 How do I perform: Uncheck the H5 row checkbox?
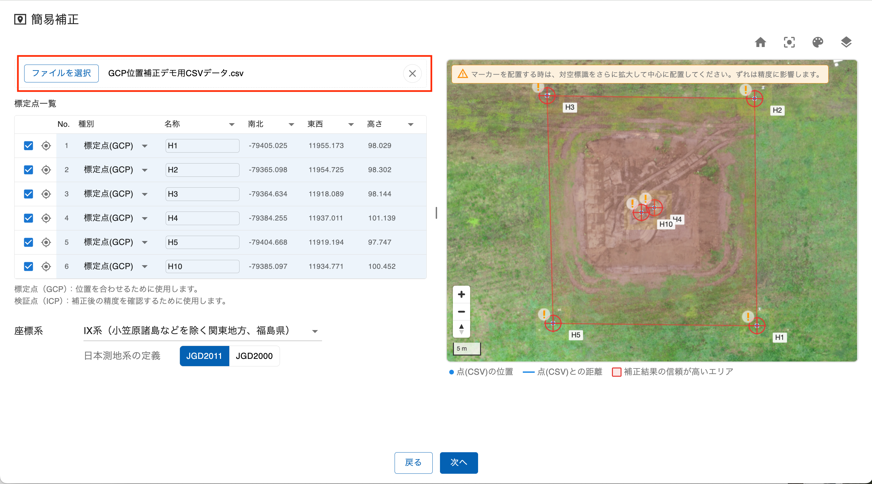pos(28,242)
